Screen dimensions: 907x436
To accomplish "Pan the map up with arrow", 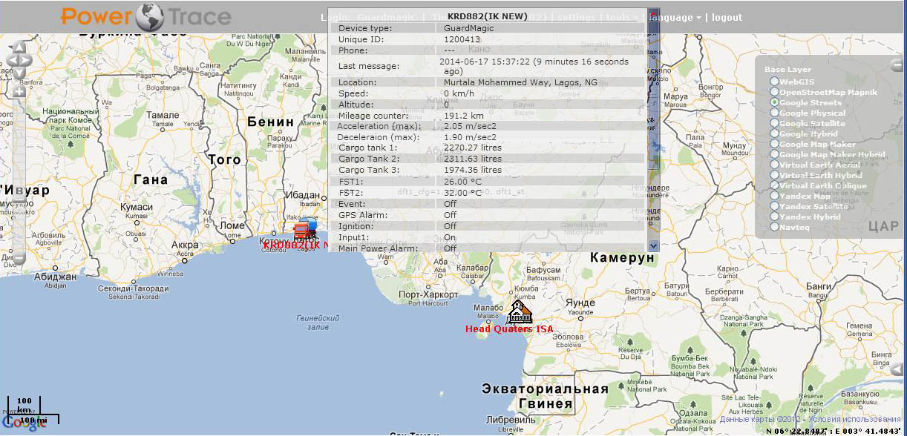I will click(x=19, y=48).
